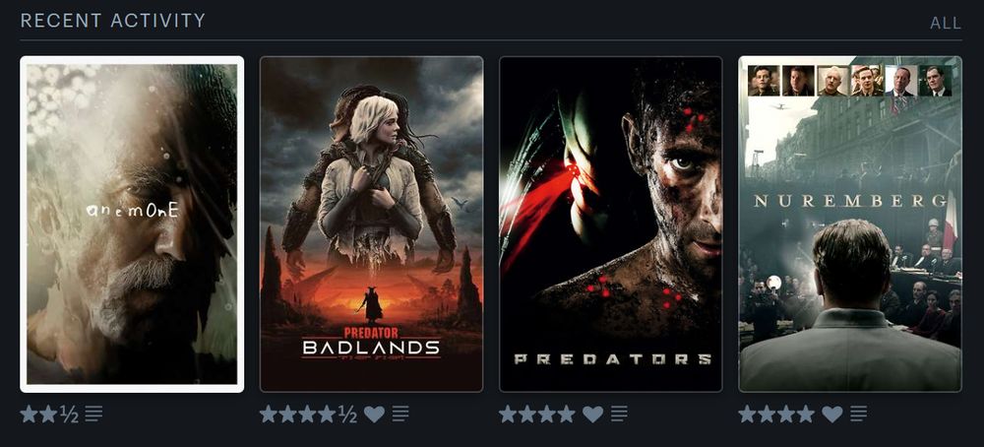This screenshot has height=447, width=984.
Task: Open the Nuremberg film poster
Action: pyautogui.click(x=850, y=224)
